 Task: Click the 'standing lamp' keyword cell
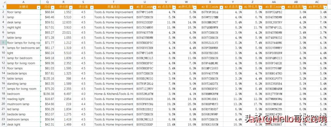(x=23, y=83)
